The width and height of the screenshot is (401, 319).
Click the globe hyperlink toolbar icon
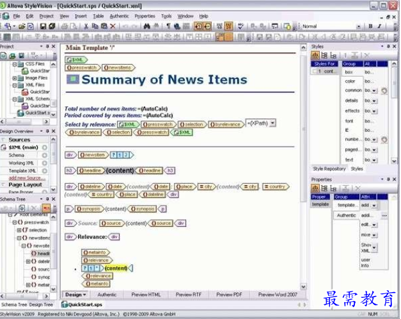(x=177, y=26)
